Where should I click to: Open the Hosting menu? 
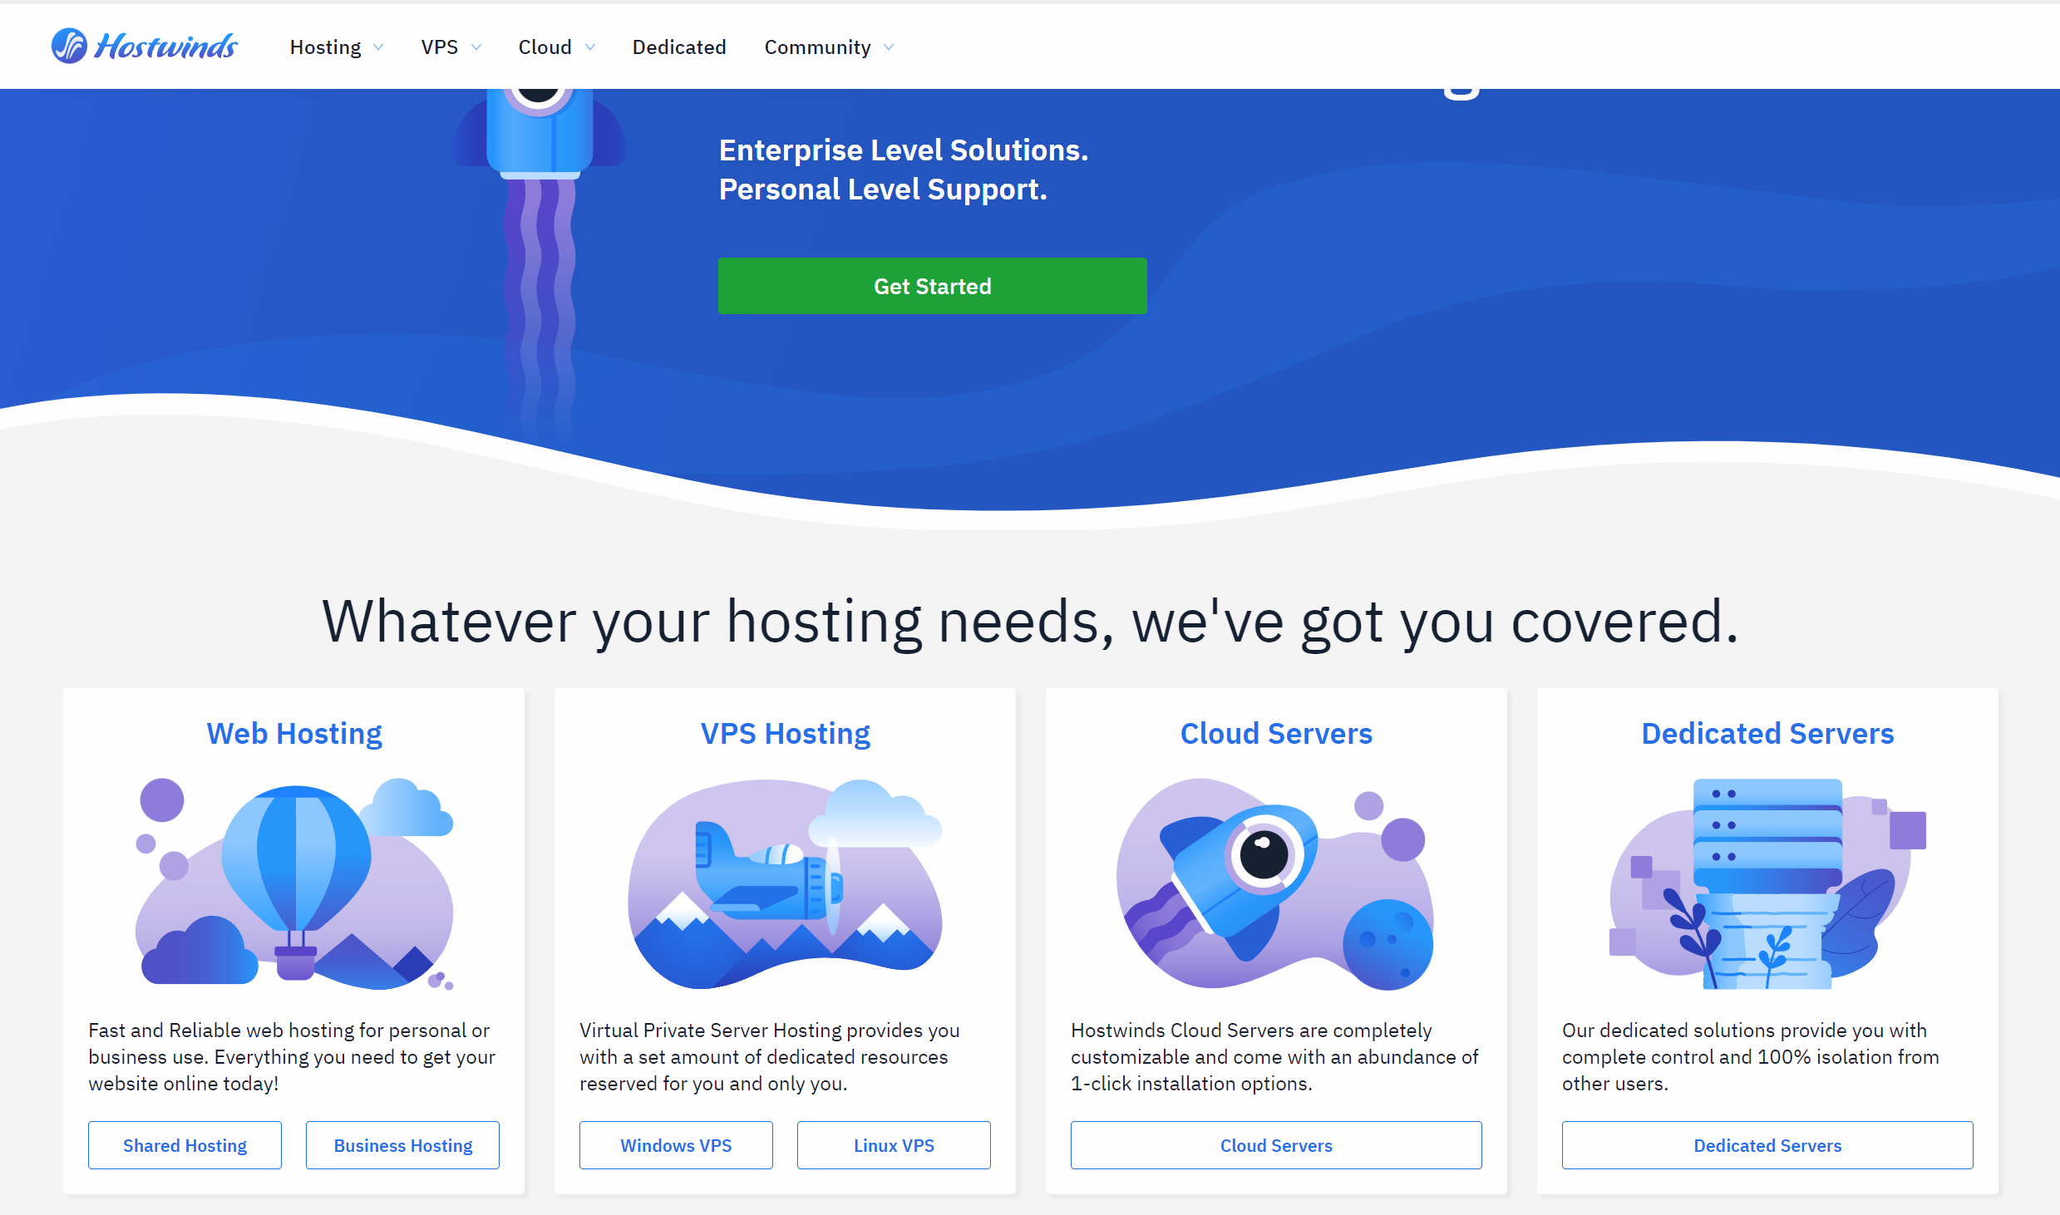pyautogui.click(x=325, y=47)
